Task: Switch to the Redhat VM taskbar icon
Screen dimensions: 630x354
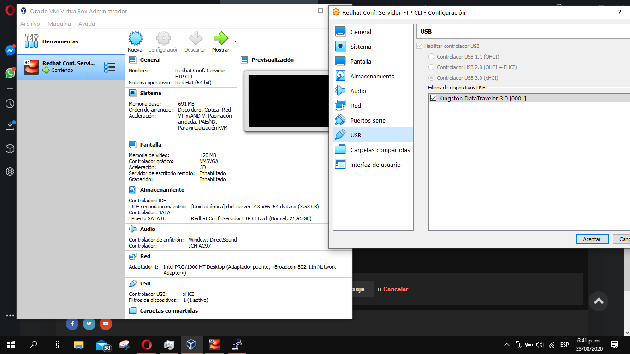Action: click(214, 344)
